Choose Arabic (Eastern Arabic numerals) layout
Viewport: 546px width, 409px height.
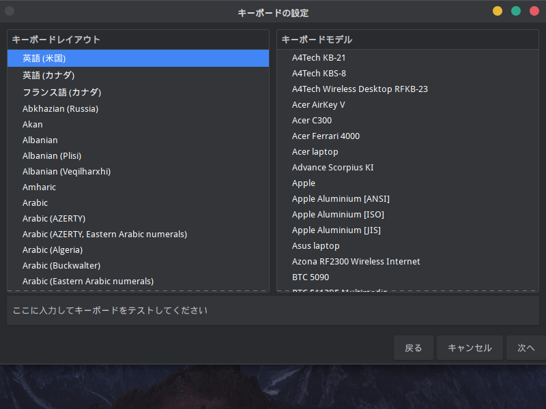point(138,281)
